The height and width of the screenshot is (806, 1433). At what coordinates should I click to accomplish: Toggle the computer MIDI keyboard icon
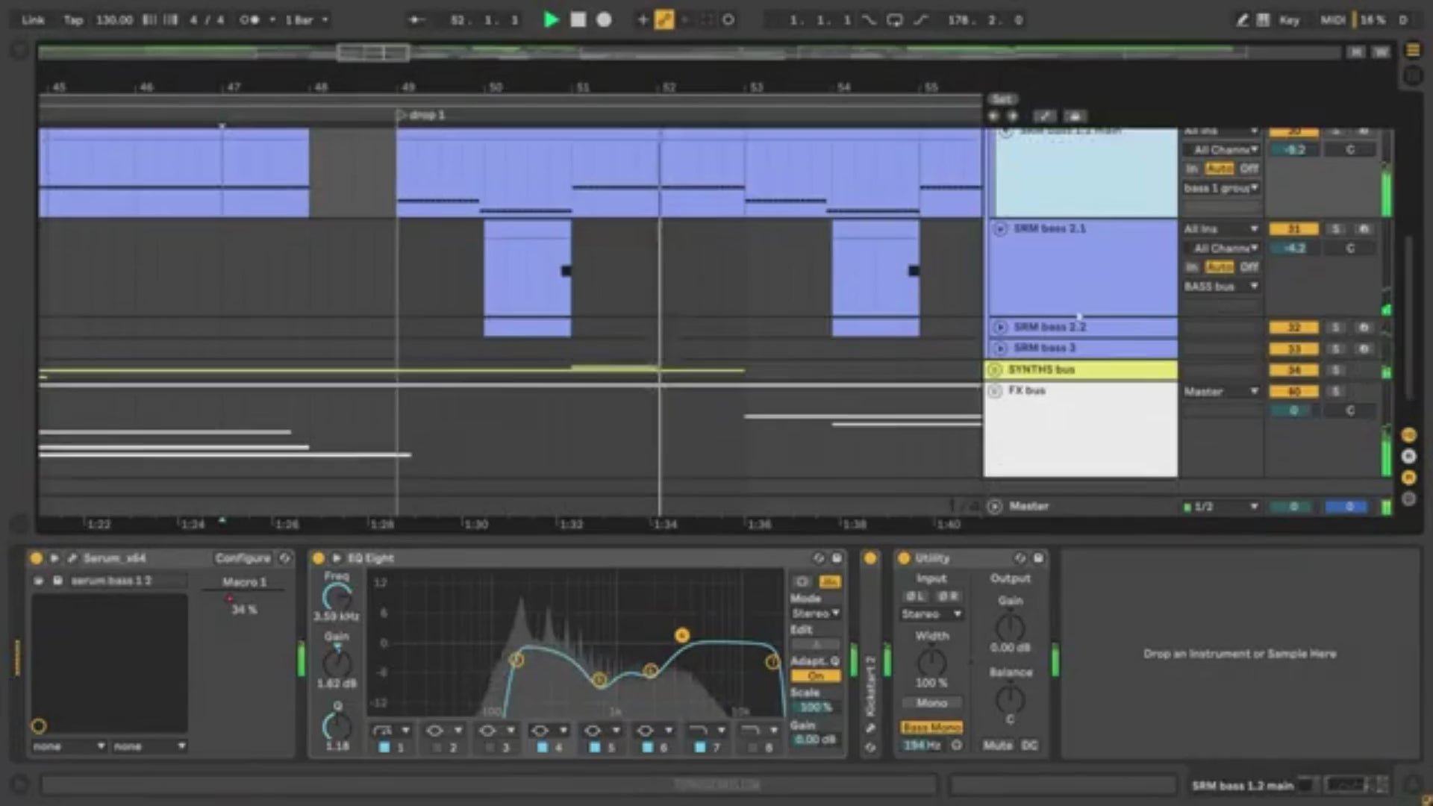1263,20
